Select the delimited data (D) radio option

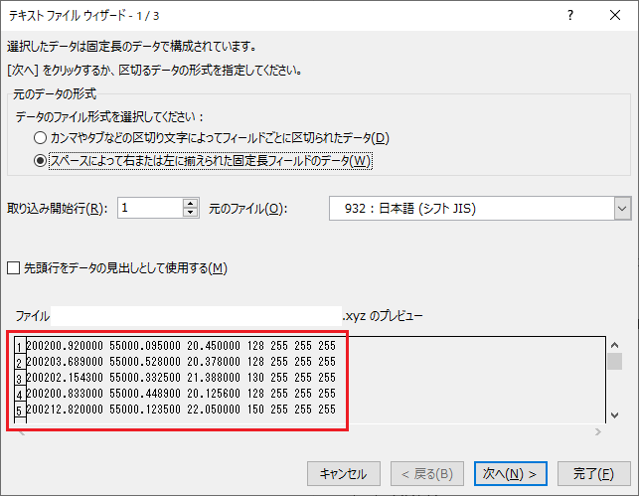41,138
